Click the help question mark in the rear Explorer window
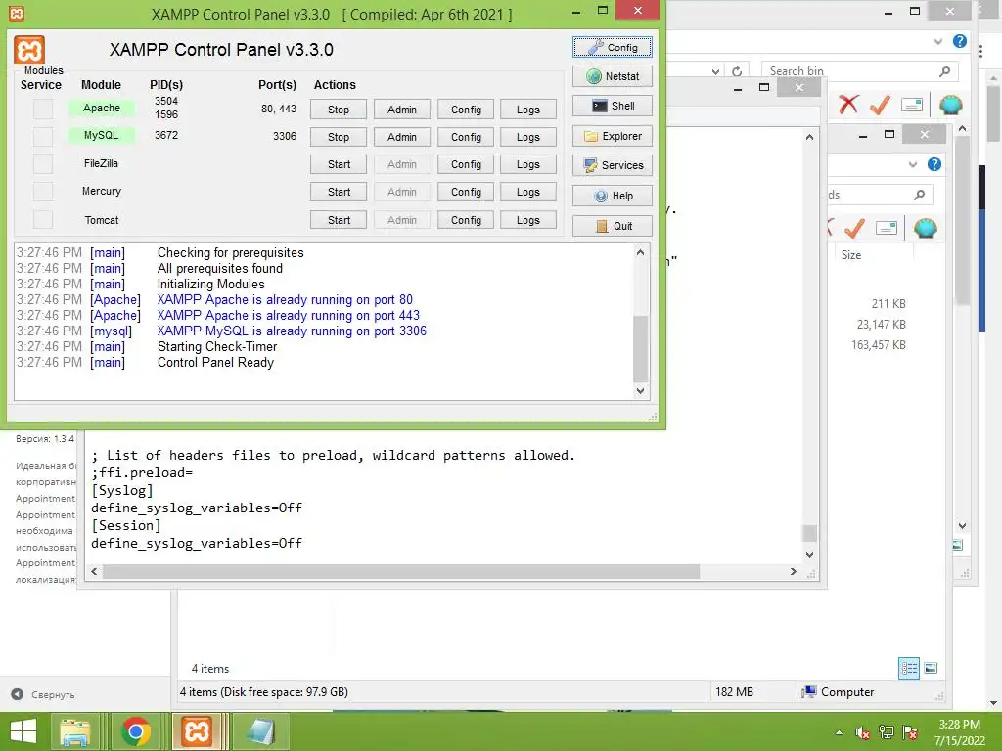The height and width of the screenshot is (751, 1002). point(960,41)
